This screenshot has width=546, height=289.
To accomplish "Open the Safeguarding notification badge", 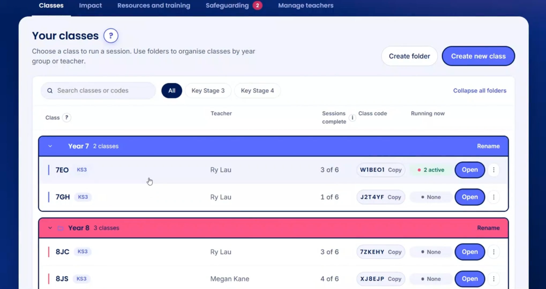I will [257, 5].
